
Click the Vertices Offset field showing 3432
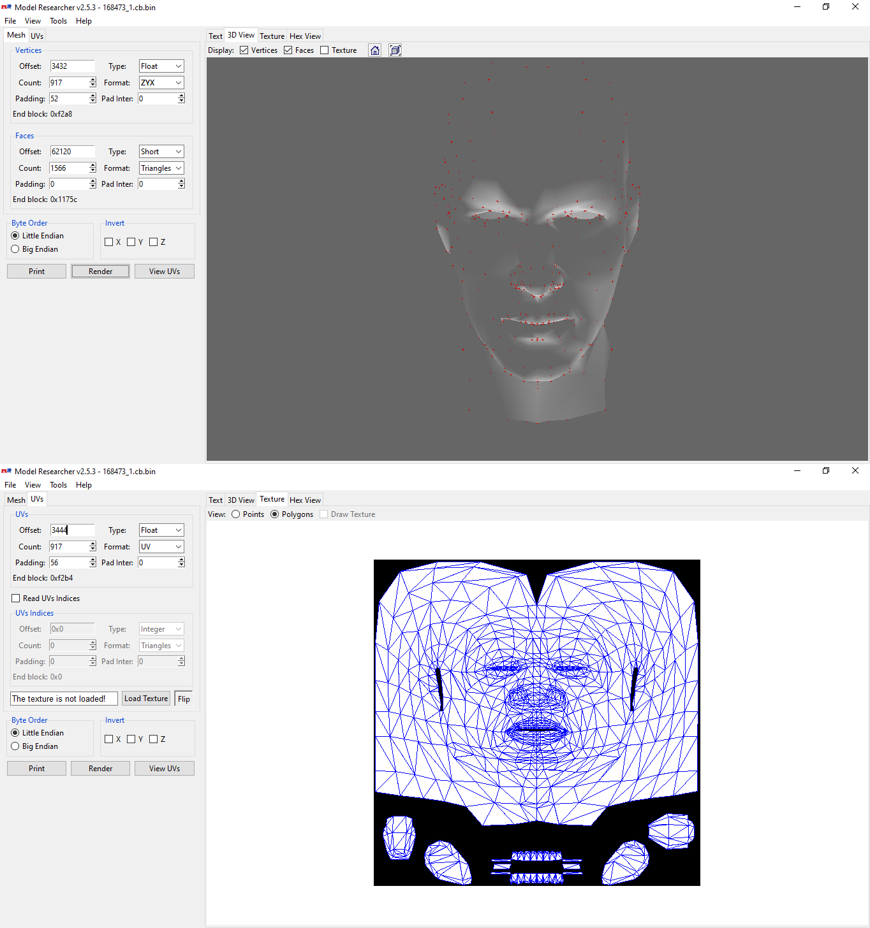(72, 66)
